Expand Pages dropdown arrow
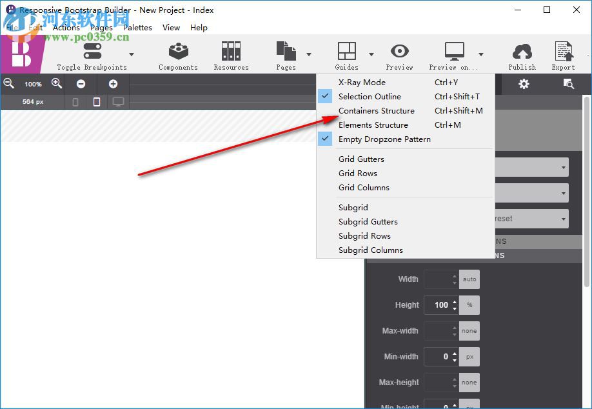The image size is (592, 409). coord(309,54)
